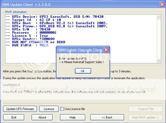
Task: Click the 'Error connecting UFS:' message text
Action: click(x=73, y=59)
